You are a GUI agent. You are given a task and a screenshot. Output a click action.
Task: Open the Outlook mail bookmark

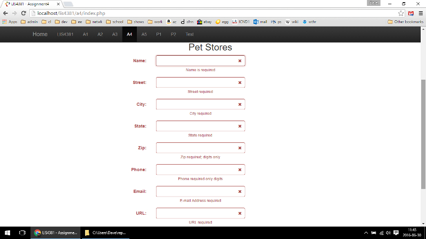tap(260, 22)
